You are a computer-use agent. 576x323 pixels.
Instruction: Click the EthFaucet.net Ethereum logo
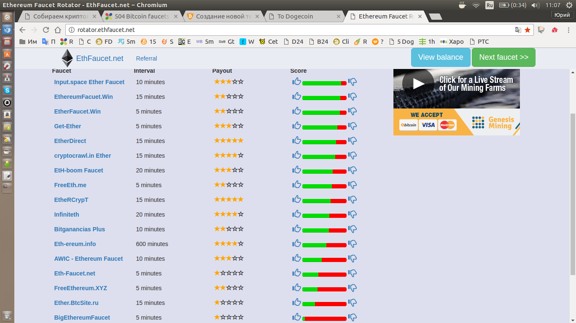67,58
